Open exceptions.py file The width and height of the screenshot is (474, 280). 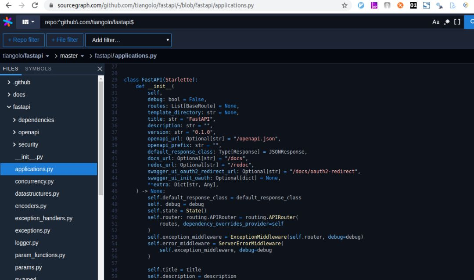[x=32, y=230]
